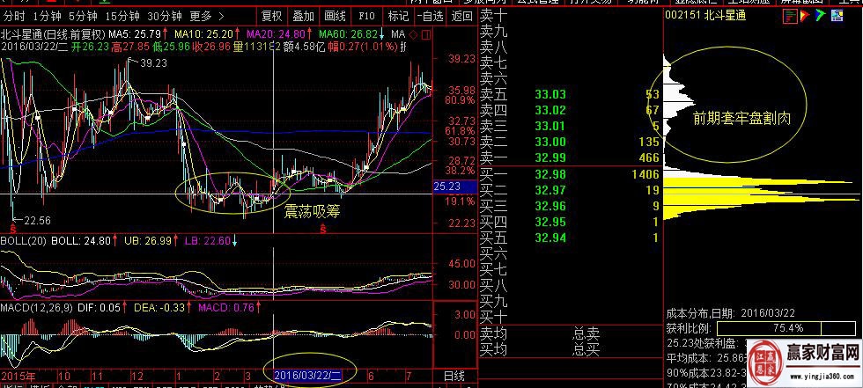Click the down arrow beside BOLL LB value
863x388 pixels.
pyautogui.click(x=234, y=240)
